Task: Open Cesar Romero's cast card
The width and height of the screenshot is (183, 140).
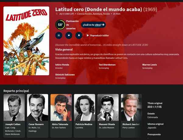Action: (37, 116)
